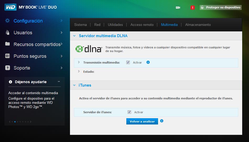Click the Soporte question mark icon
Viewport: 249px width, 142px height.
pyautogui.click(x=8, y=68)
